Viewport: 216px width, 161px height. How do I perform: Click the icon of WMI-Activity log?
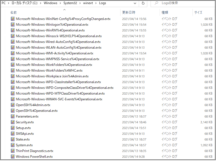click(13, 53)
